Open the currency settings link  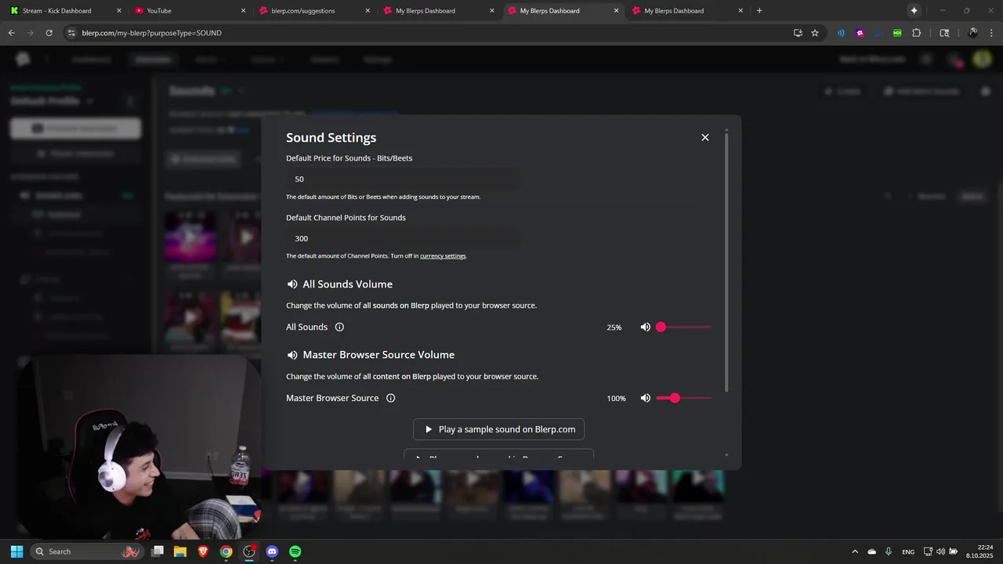(443, 256)
